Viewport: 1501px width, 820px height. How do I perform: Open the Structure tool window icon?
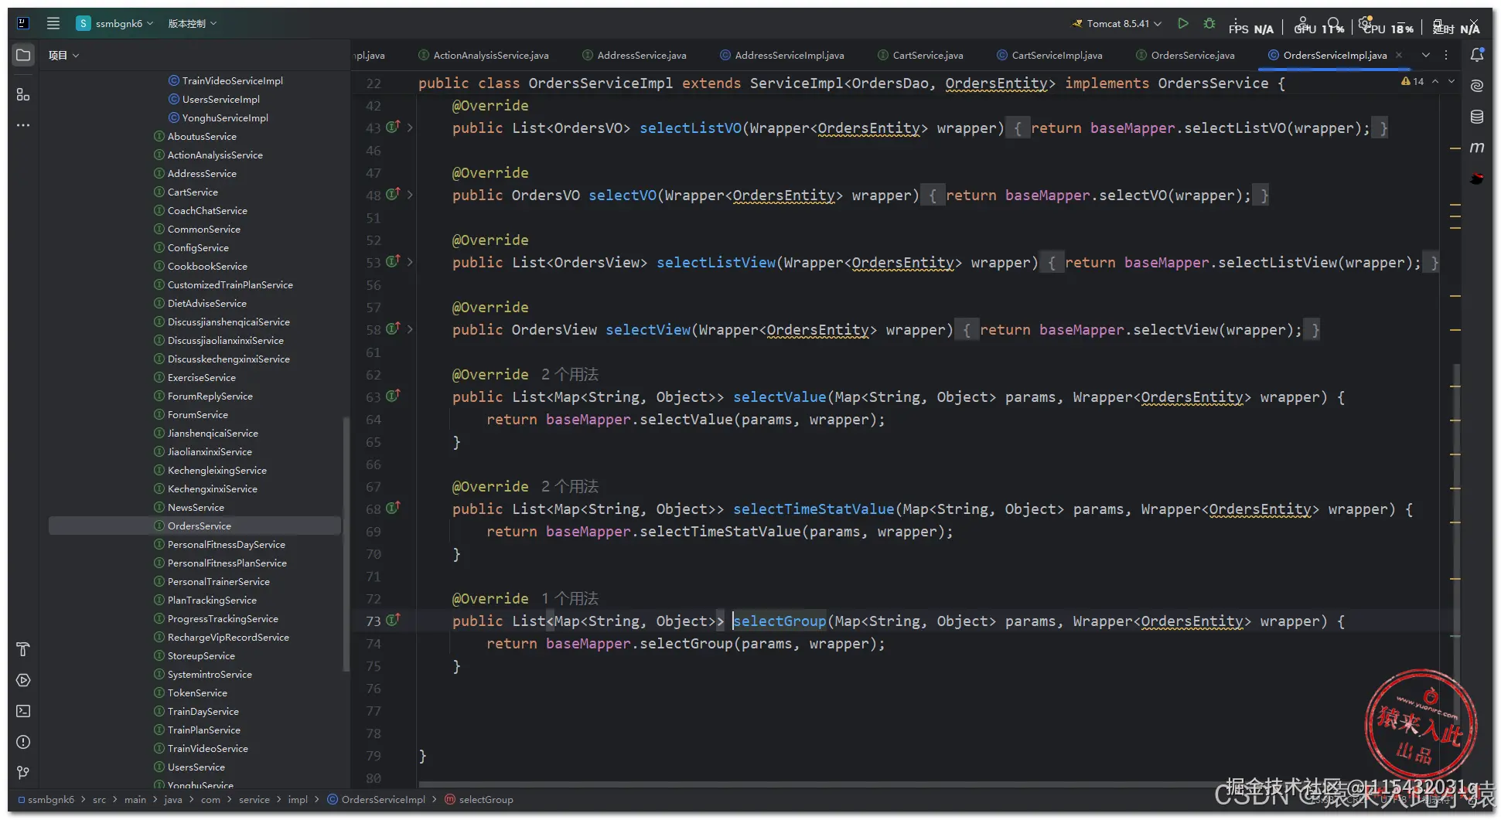click(23, 94)
